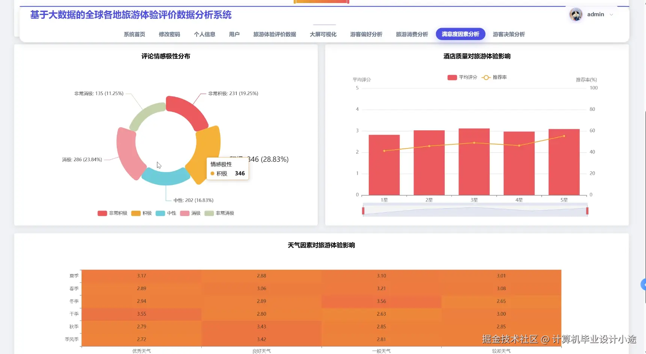Toggle 非常消极 legend item in pie chart
The width and height of the screenshot is (646, 354).
coord(219,213)
